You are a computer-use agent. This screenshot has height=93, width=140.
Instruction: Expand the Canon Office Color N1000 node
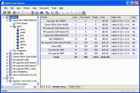(7, 57)
